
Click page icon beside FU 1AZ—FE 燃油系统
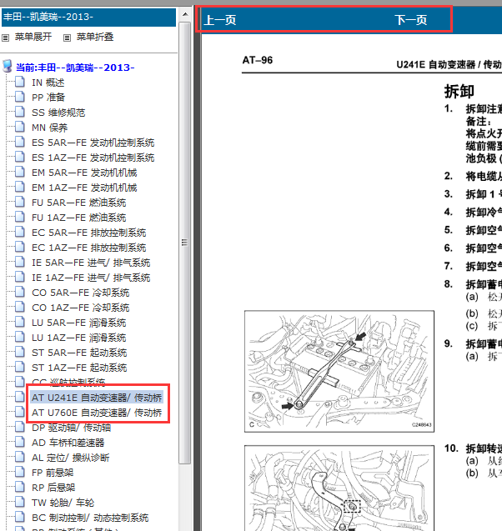20,217
